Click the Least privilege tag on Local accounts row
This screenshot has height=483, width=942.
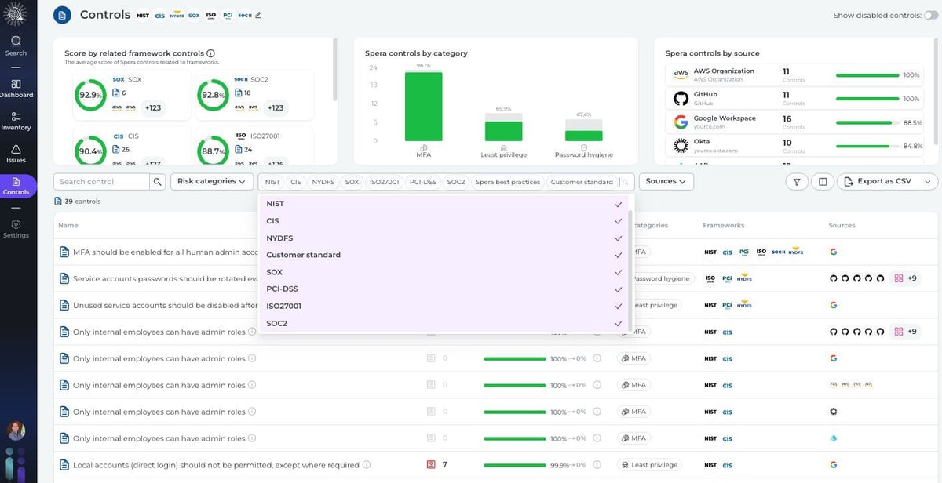point(648,465)
